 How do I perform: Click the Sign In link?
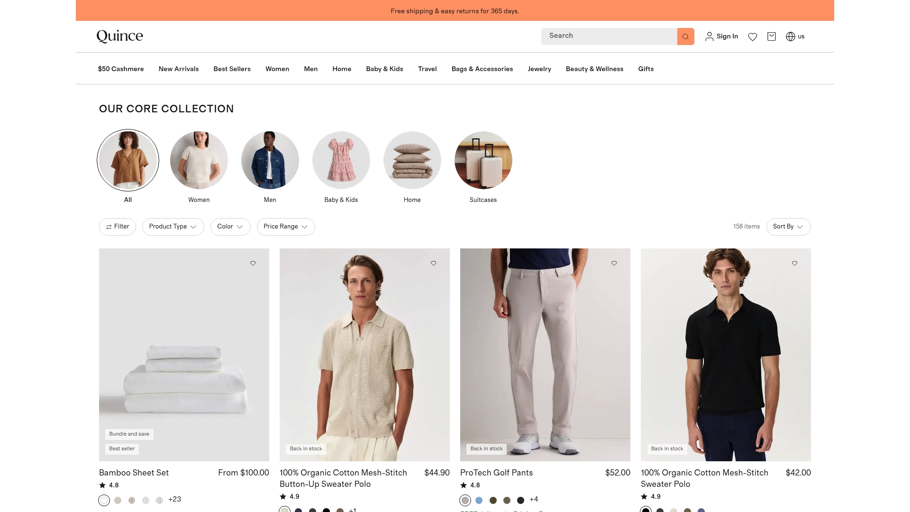click(x=727, y=37)
